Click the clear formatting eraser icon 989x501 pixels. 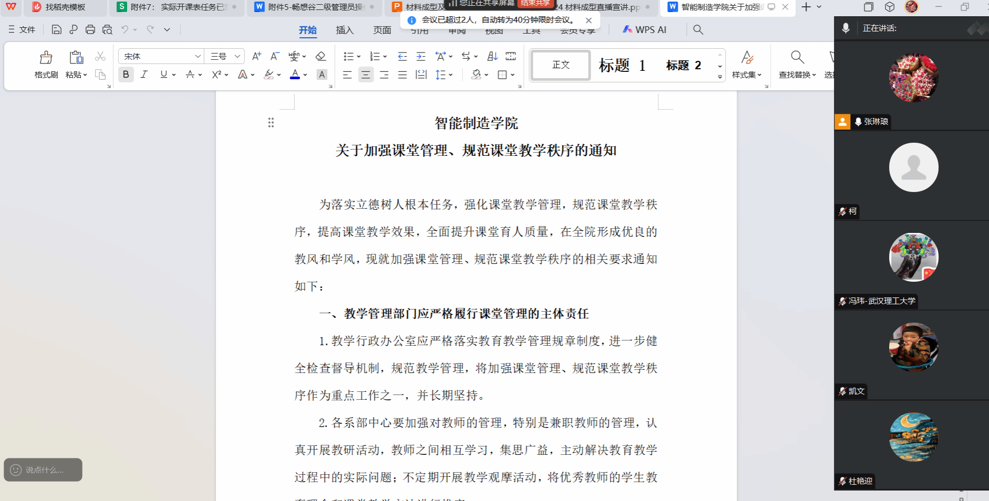tap(321, 56)
